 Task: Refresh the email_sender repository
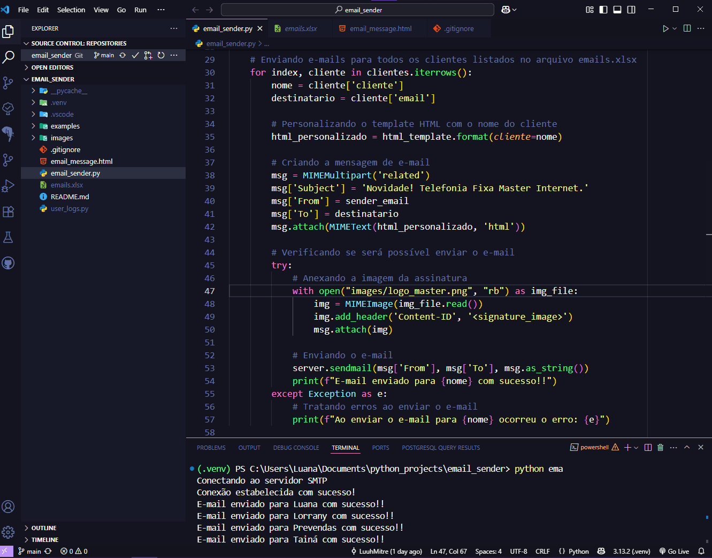tap(161, 55)
